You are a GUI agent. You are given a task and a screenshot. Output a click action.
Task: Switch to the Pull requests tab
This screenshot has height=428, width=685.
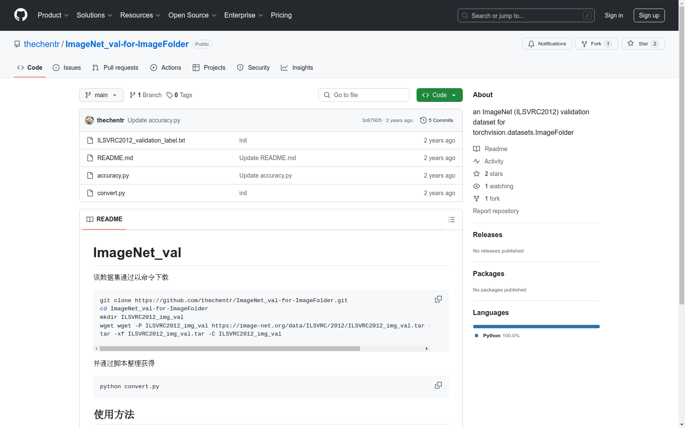pos(115,68)
